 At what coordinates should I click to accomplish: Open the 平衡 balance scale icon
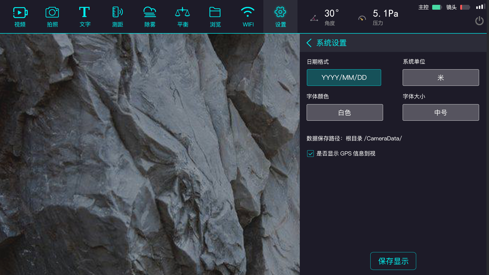(182, 12)
